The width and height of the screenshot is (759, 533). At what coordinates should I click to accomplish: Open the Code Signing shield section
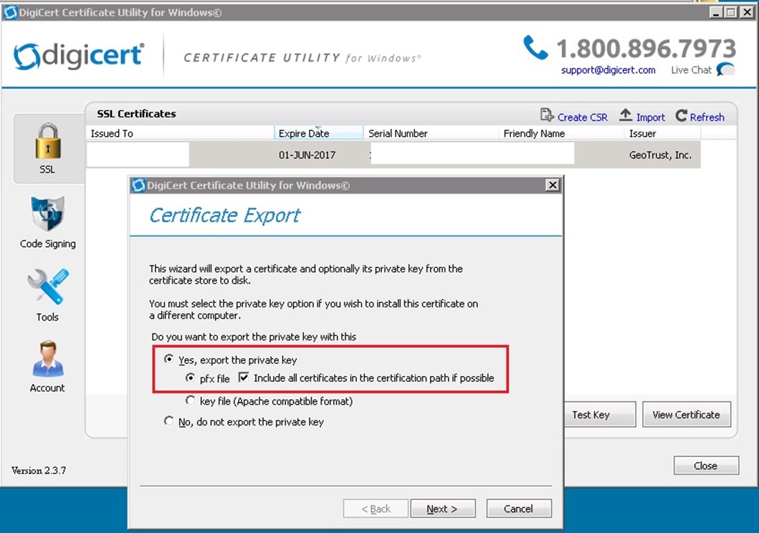pos(47,222)
